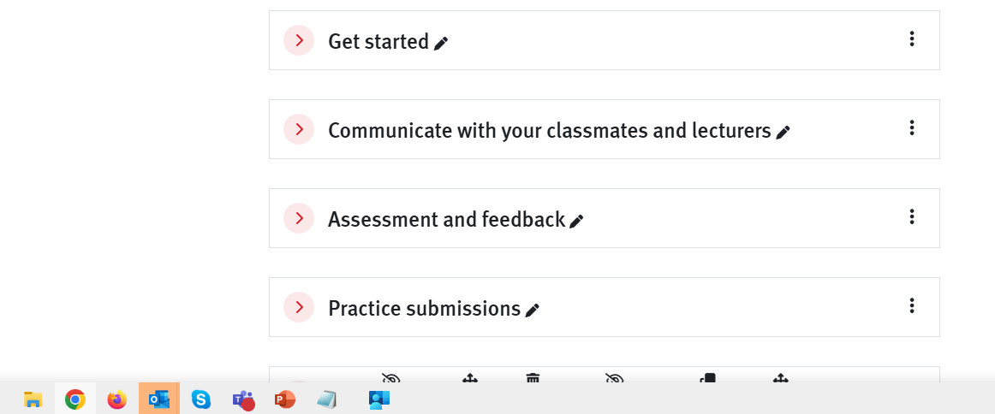The width and height of the screenshot is (995, 414).
Task: Expand the 'Practice submissions' section chevron
Action: (299, 307)
